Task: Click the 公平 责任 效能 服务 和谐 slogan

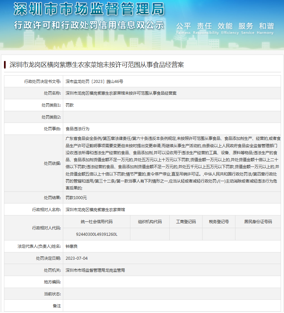Action: click(x=225, y=26)
